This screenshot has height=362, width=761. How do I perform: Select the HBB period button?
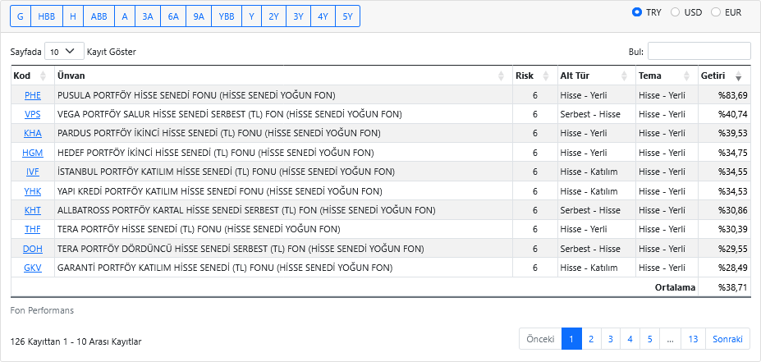point(47,16)
